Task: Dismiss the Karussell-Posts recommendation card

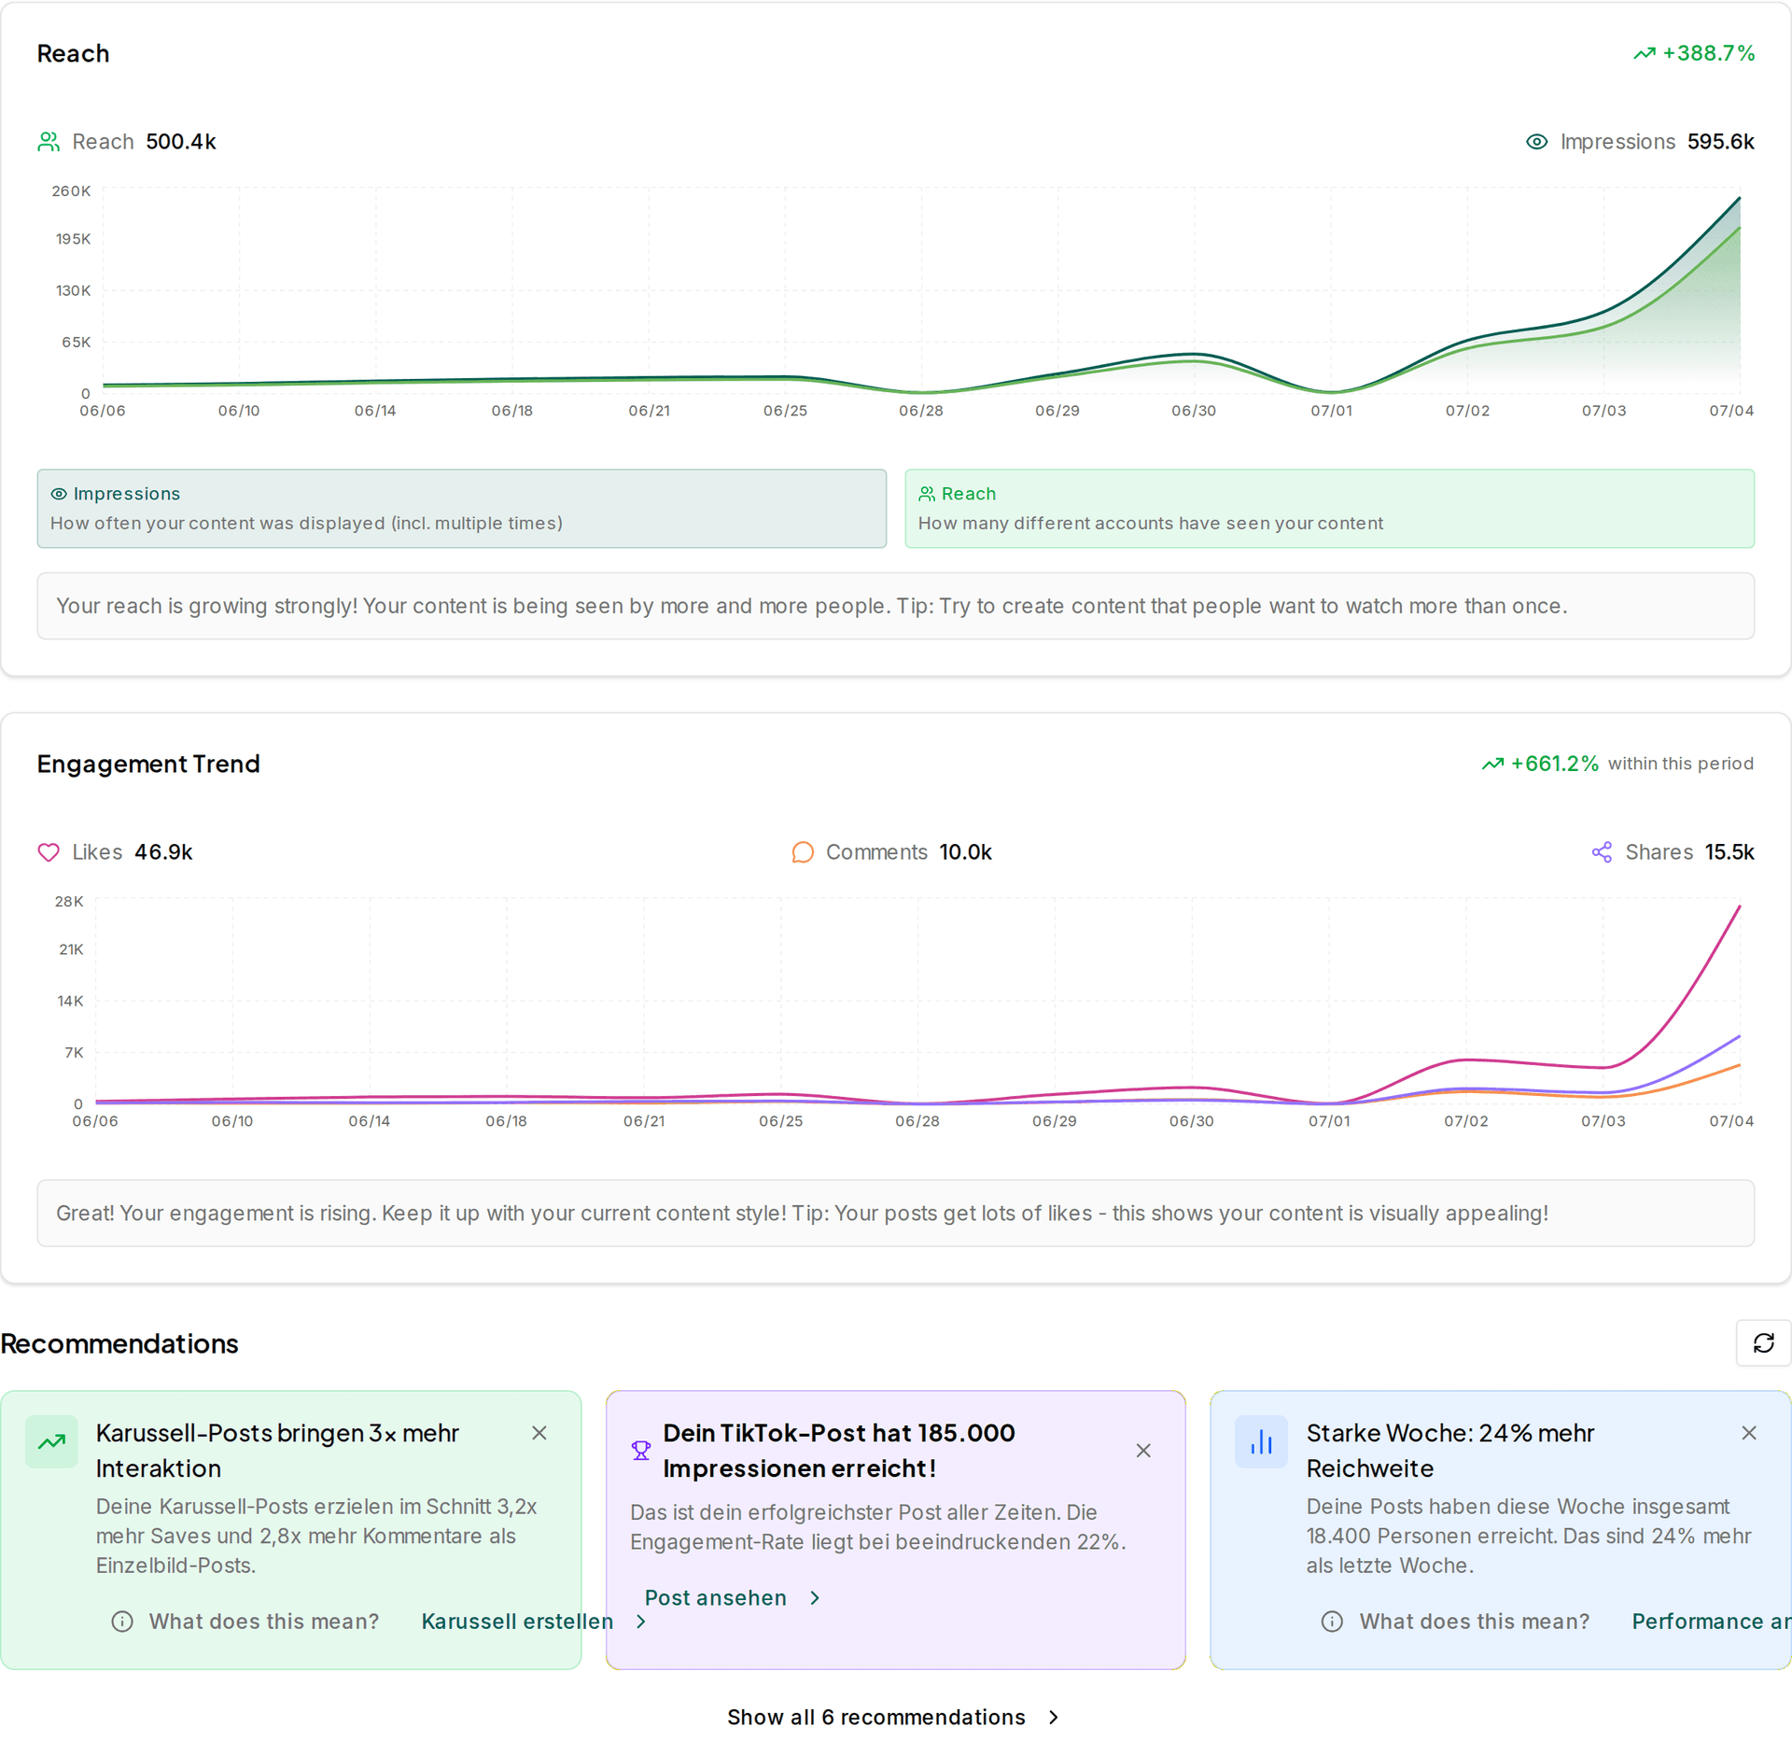Action: point(539,1433)
